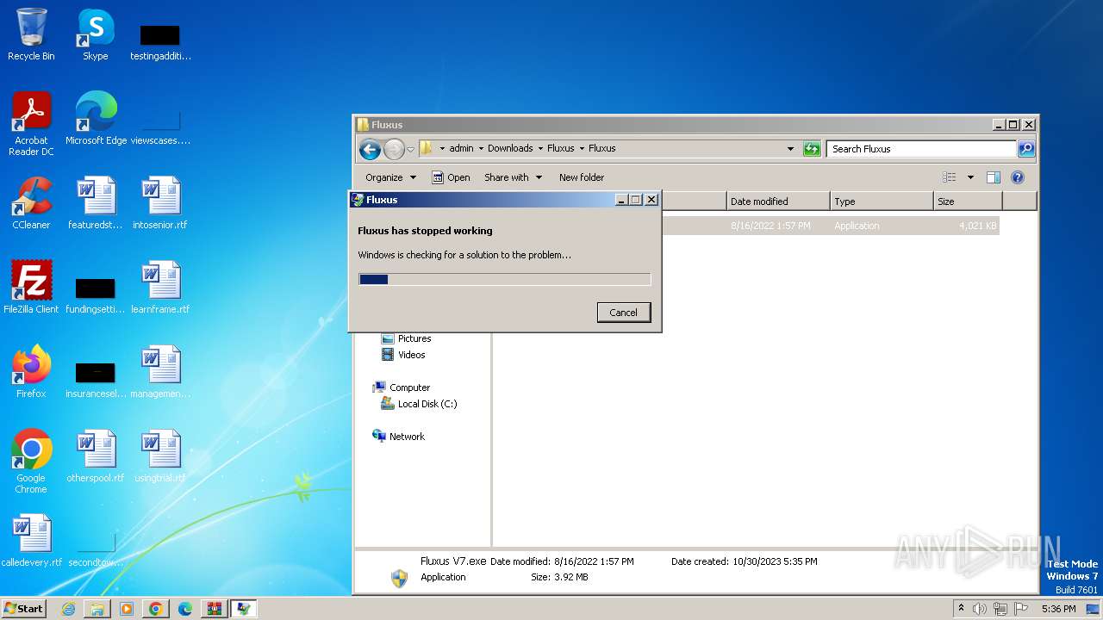This screenshot has height=620, width=1103.
Task: Cancel the Fluxus error solution check
Action: tap(623, 313)
